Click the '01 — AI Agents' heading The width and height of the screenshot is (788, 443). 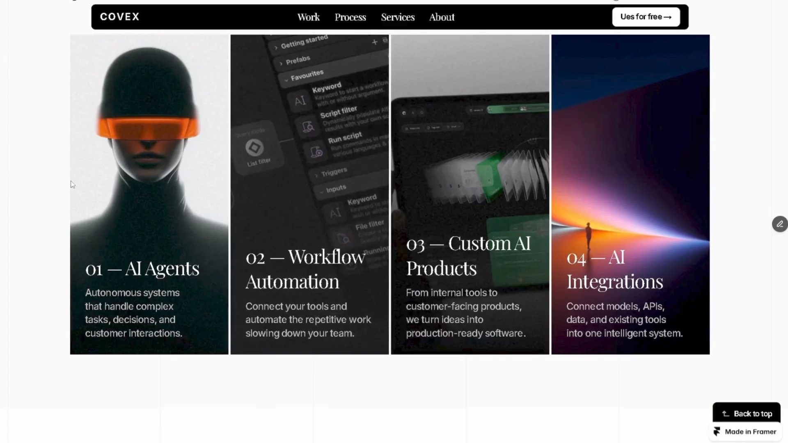[x=142, y=269]
